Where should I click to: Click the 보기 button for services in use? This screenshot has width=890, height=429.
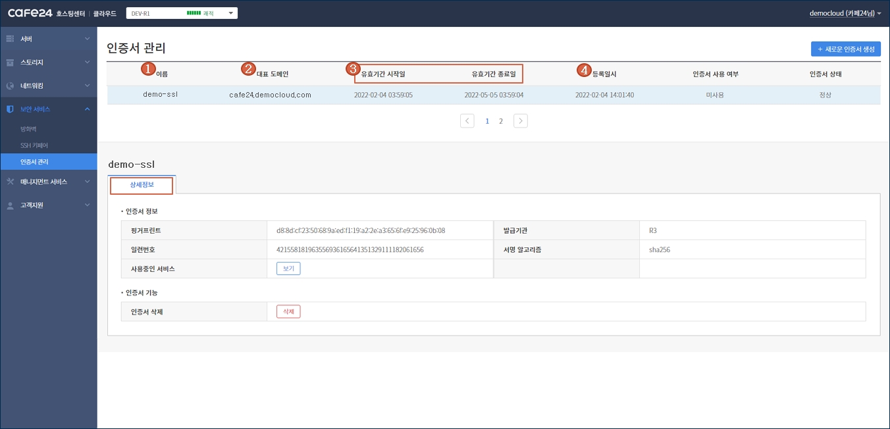(288, 268)
